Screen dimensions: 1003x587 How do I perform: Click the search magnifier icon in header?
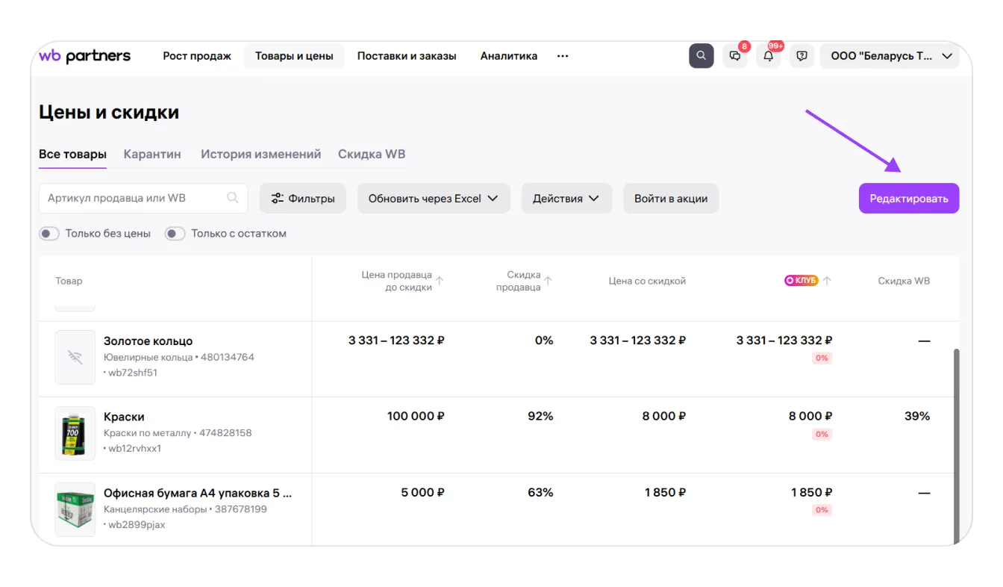[x=701, y=56]
